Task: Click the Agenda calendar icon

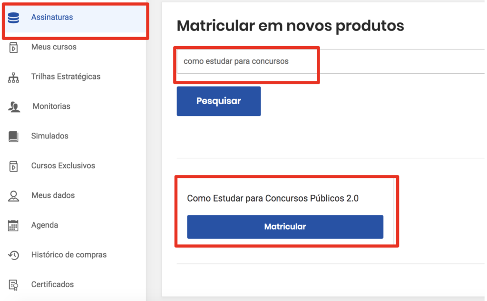Action: [13, 225]
